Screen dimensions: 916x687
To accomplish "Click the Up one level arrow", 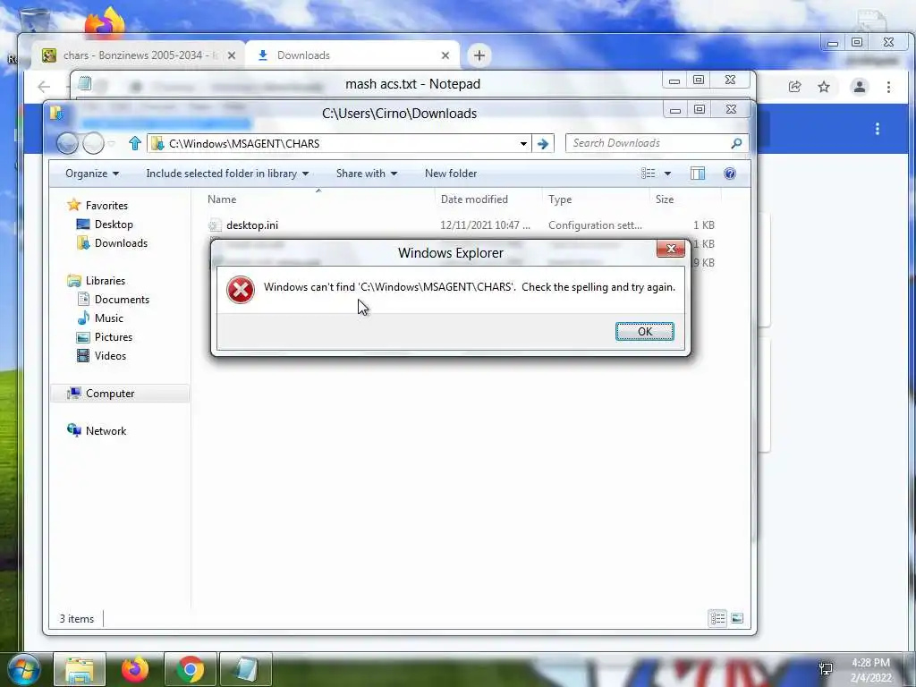I will 135,143.
